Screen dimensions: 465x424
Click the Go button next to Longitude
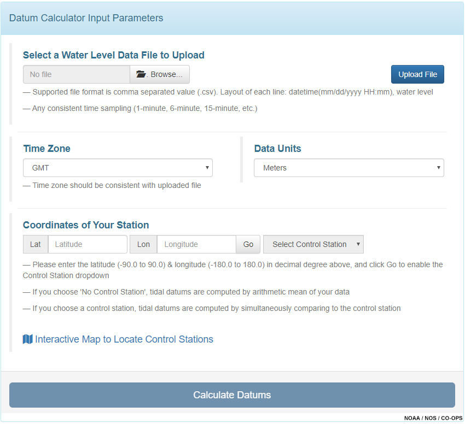pyautogui.click(x=248, y=244)
